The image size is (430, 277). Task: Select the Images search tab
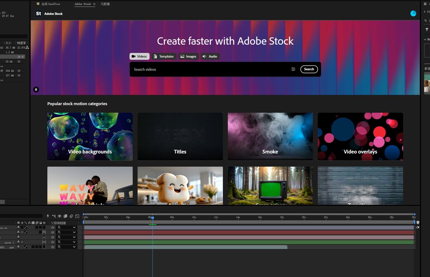188,57
